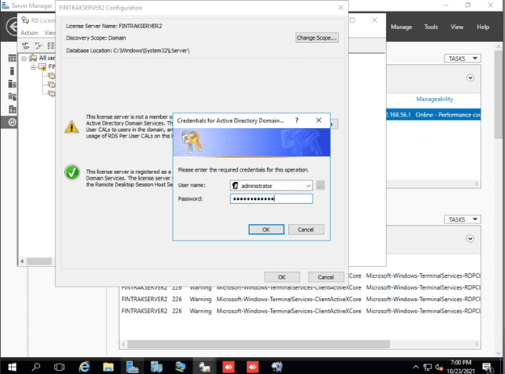Show hidden system tray icons

tap(416, 367)
